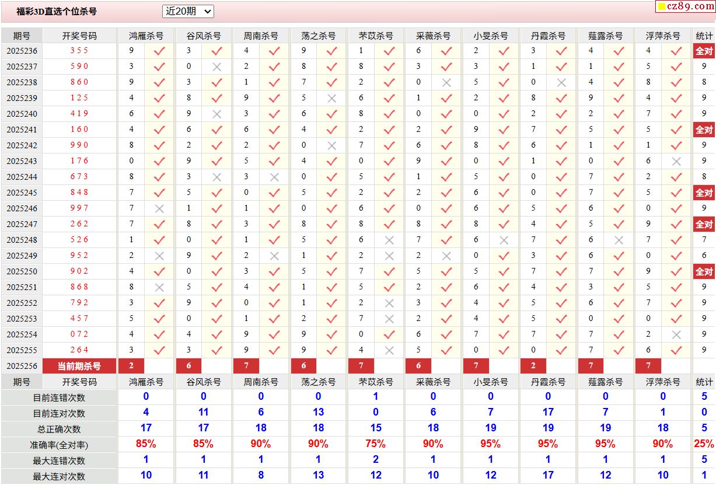Click 丹霞 wrong mark in row 2025238
The height and width of the screenshot is (485, 716).
click(x=561, y=82)
